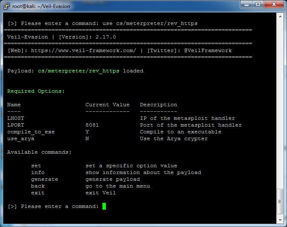287x227 pixels.
Task: Click the 'Description' column header
Action: pos(159,105)
